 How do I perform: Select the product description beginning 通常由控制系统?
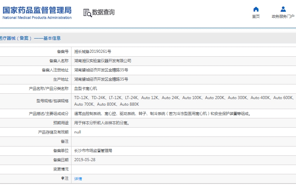pos(162,114)
